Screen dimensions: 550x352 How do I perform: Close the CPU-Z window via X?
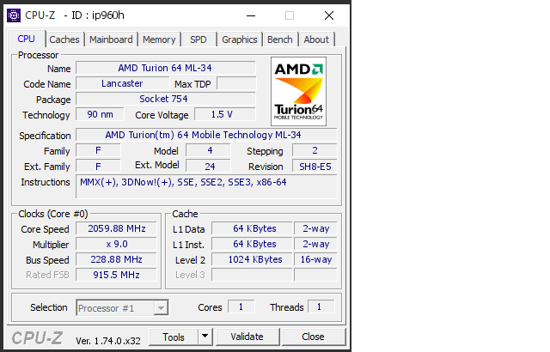(329, 15)
